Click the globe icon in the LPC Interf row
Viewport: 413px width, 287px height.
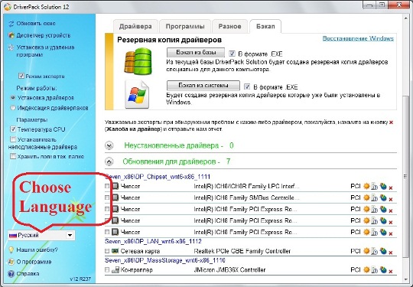383,186
